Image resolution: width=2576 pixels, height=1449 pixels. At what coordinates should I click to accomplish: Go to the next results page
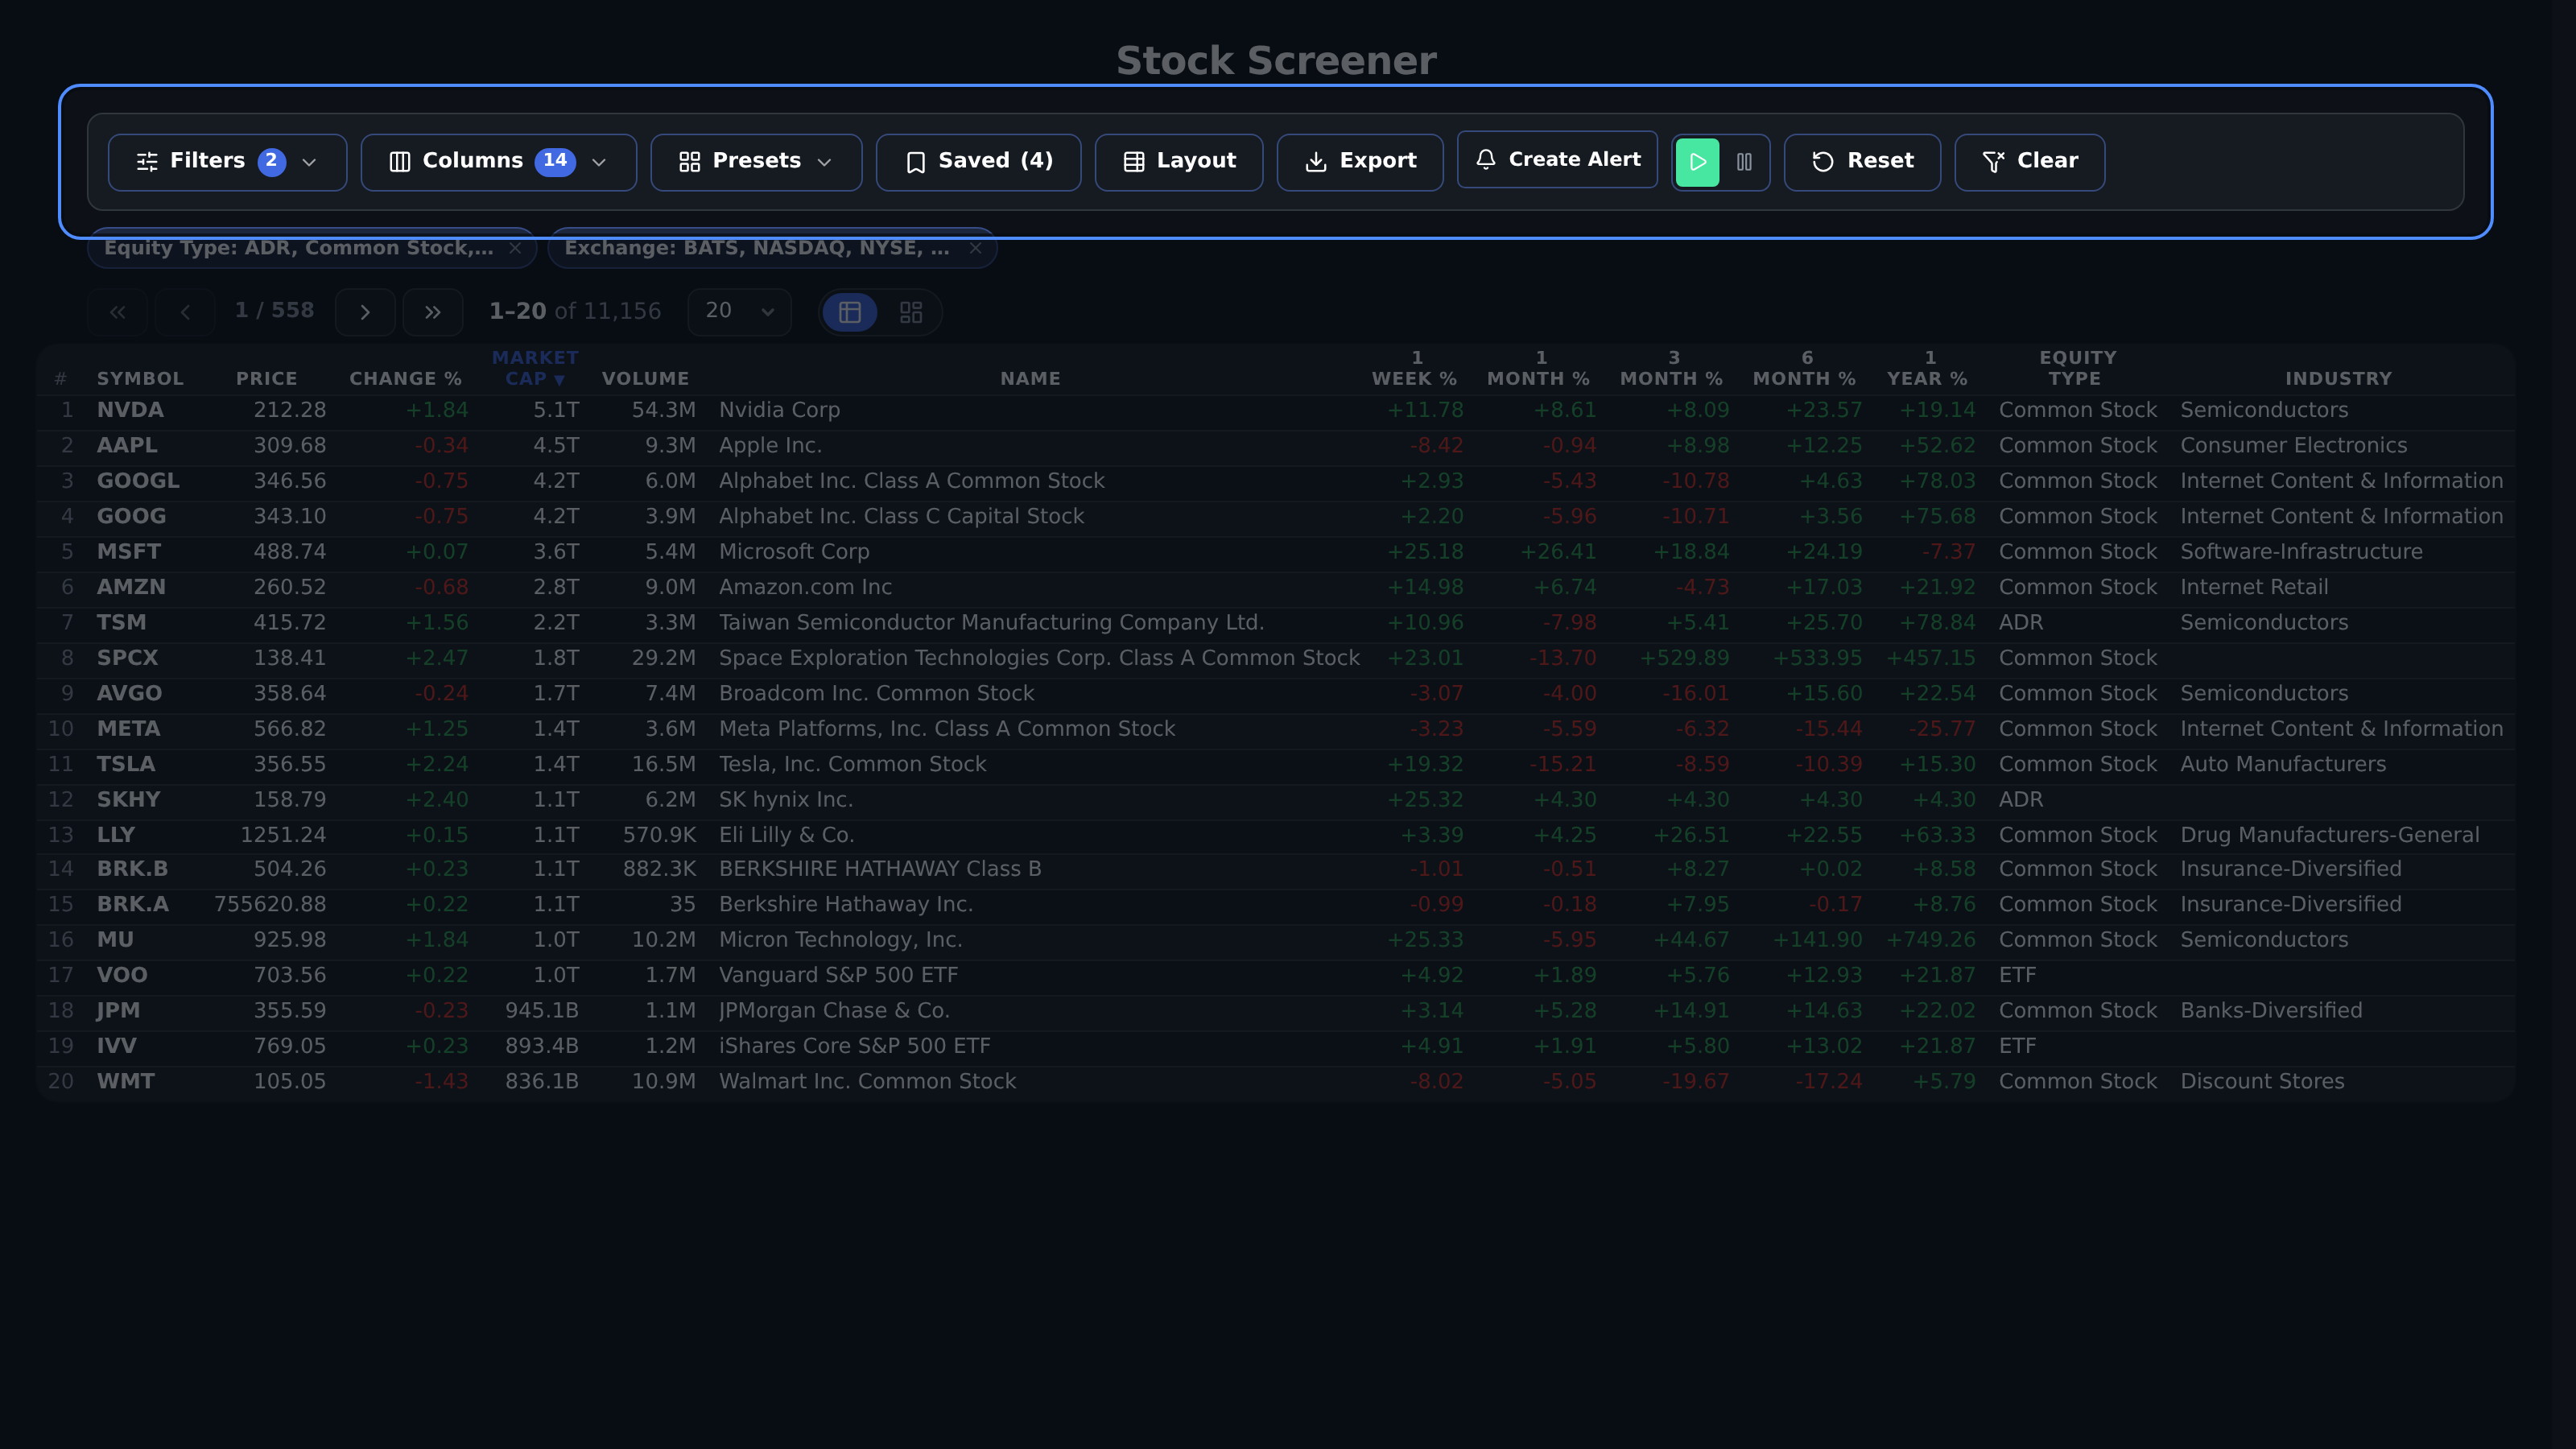(x=365, y=312)
